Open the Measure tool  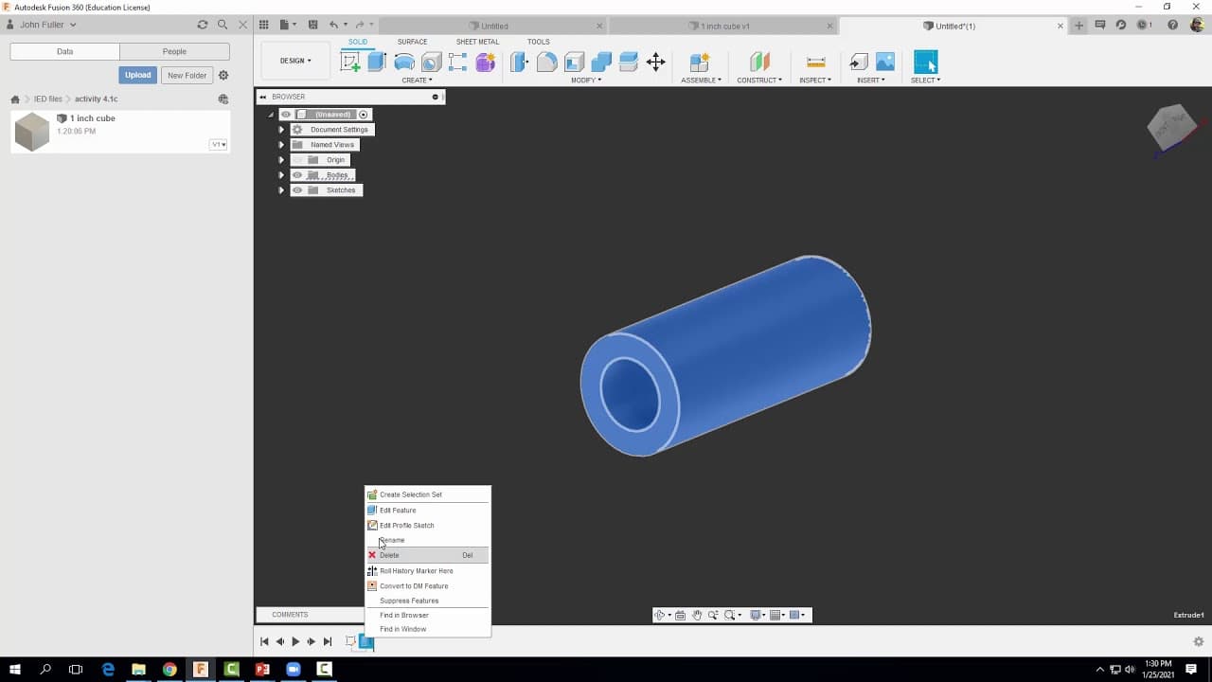click(x=815, y=63)
